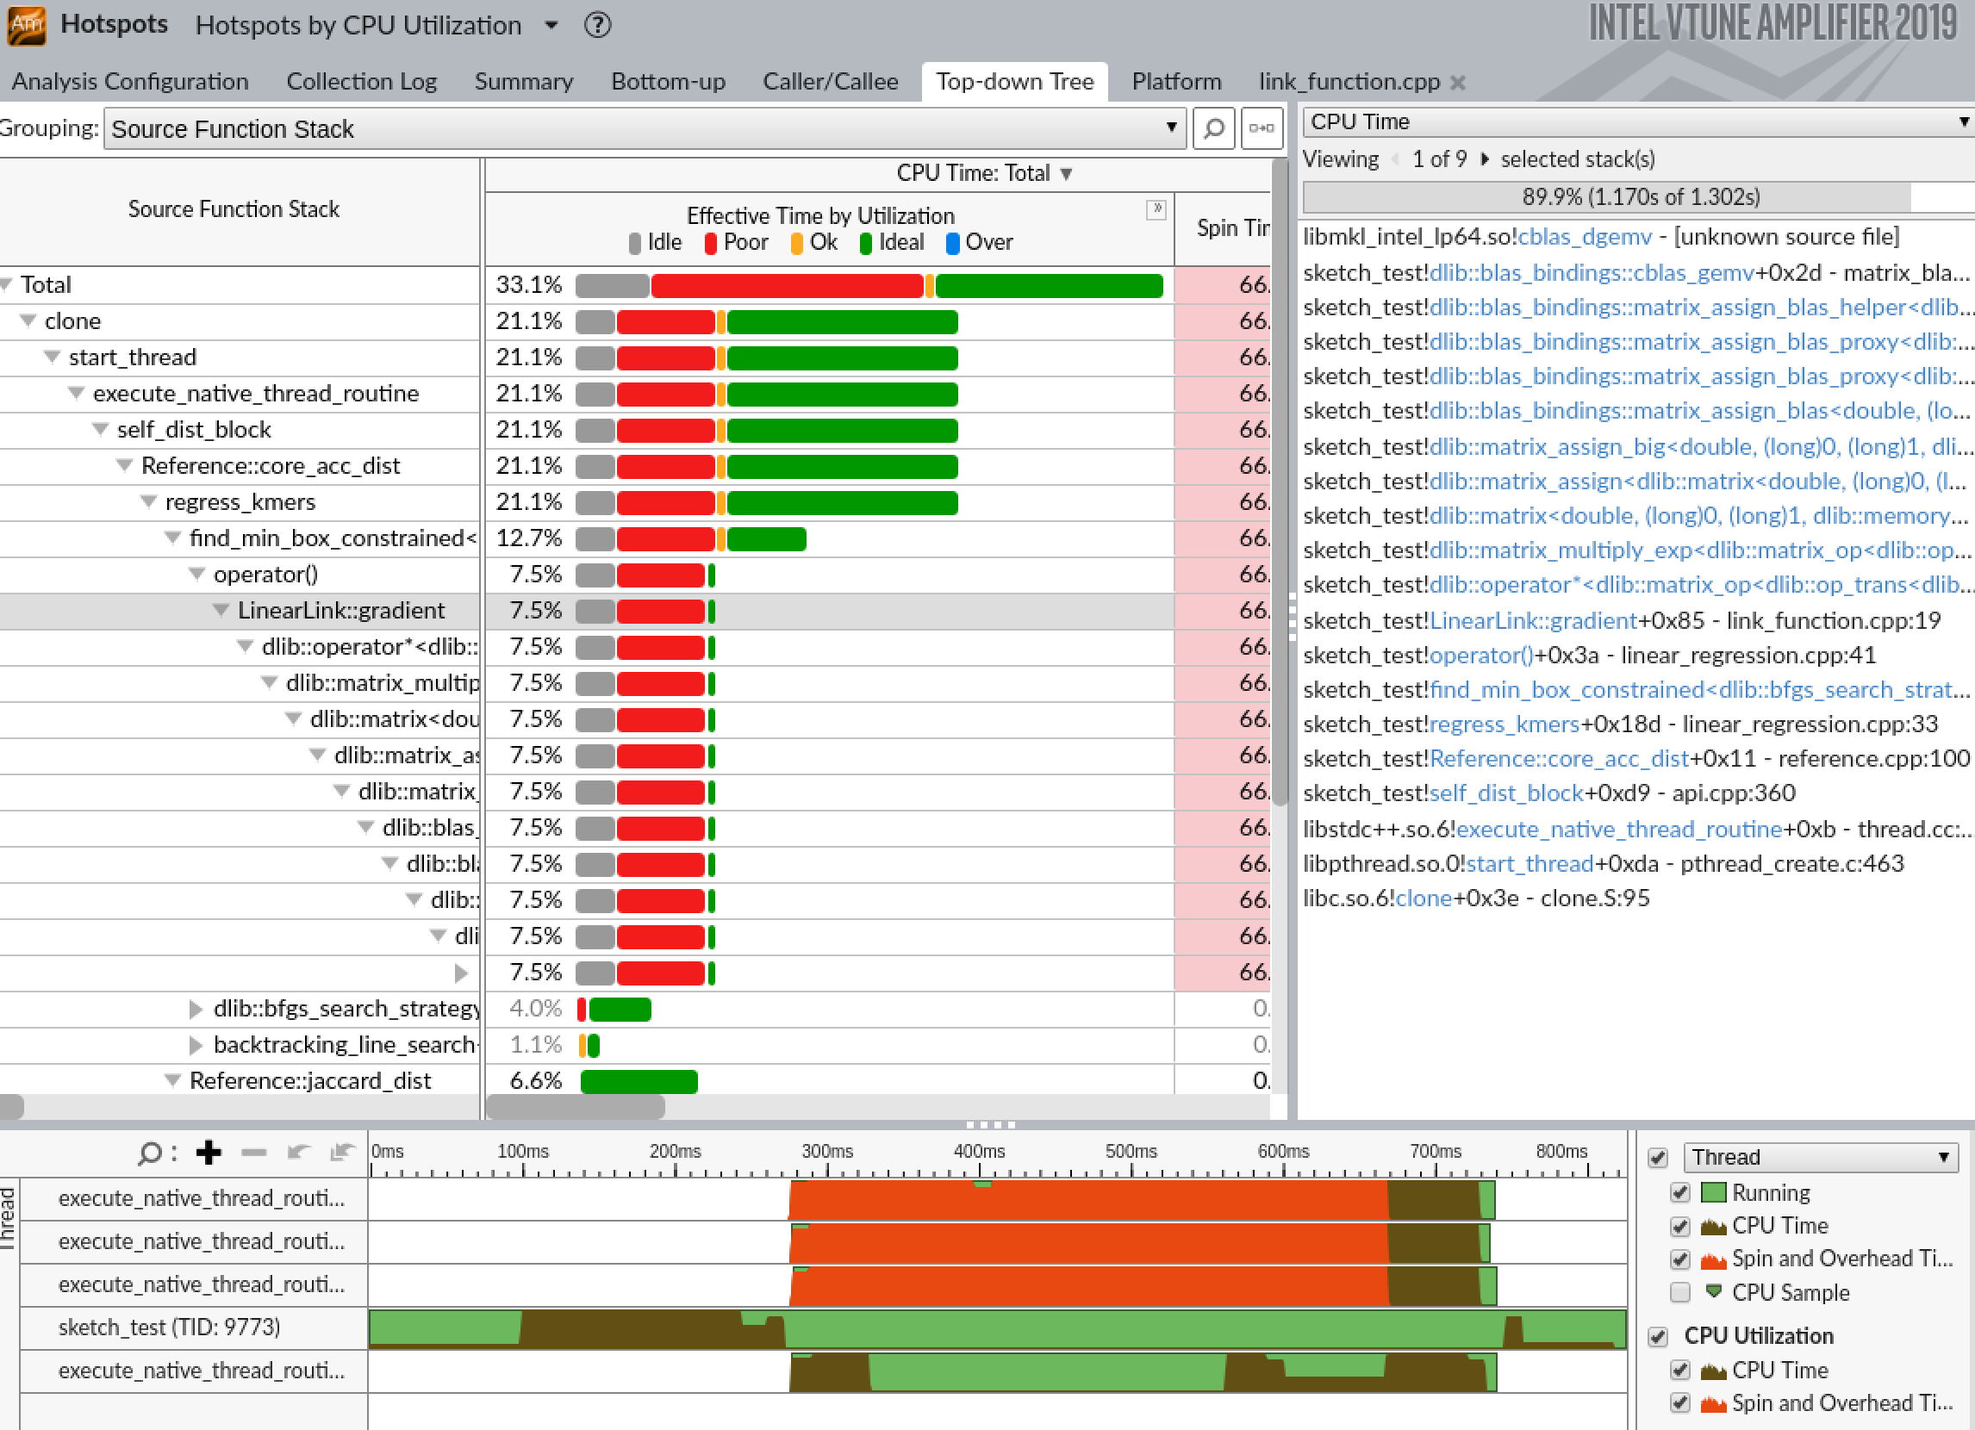Expand the Reference::jaccard_dist tree node
This screenshot has height=1430, width=1975.
coord(171,1080)
